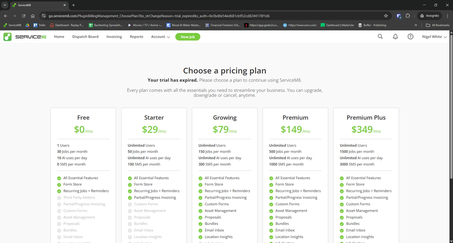Bookmark this page with the star icon

pos(386,16)
